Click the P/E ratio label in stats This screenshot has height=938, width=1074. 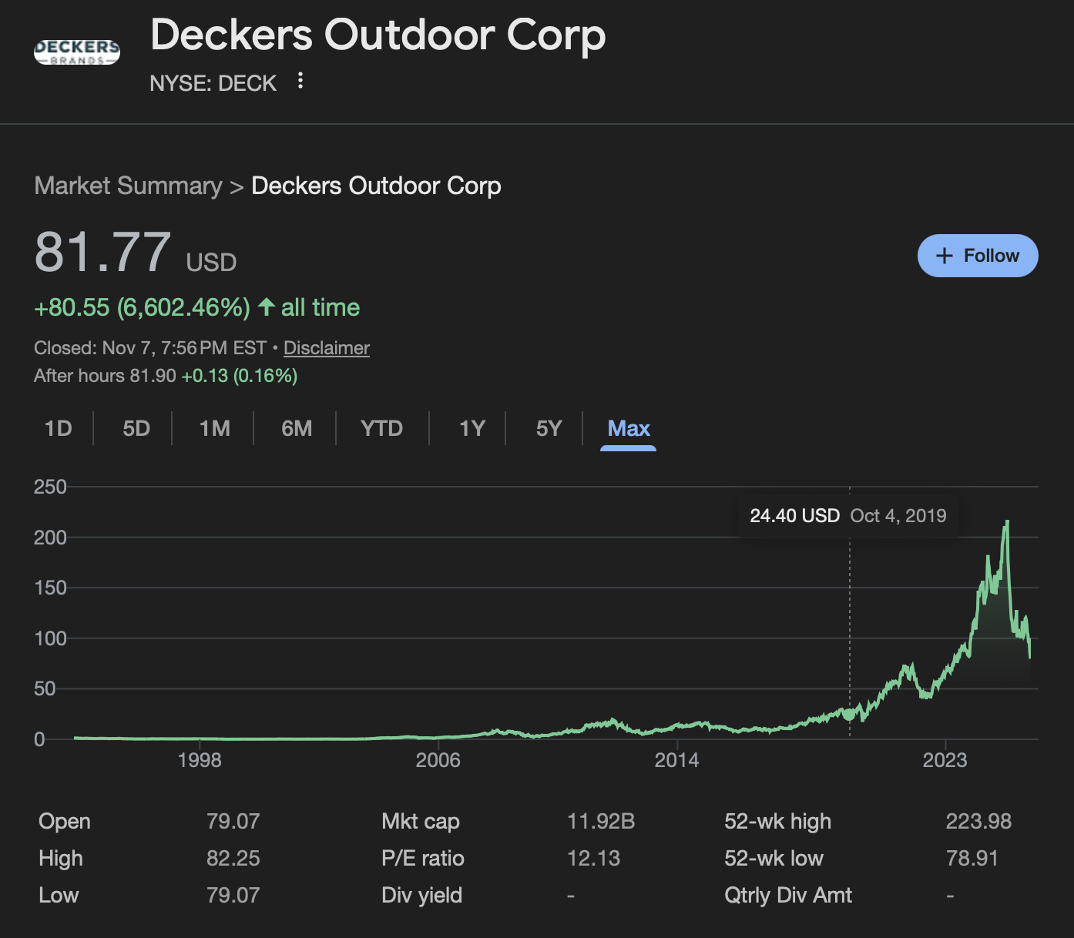(422, 858)
